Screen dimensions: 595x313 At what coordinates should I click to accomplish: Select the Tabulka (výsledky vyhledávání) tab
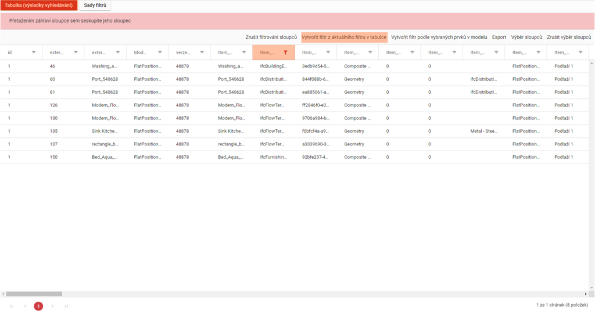pyautogui.click(x=38, y=5)
